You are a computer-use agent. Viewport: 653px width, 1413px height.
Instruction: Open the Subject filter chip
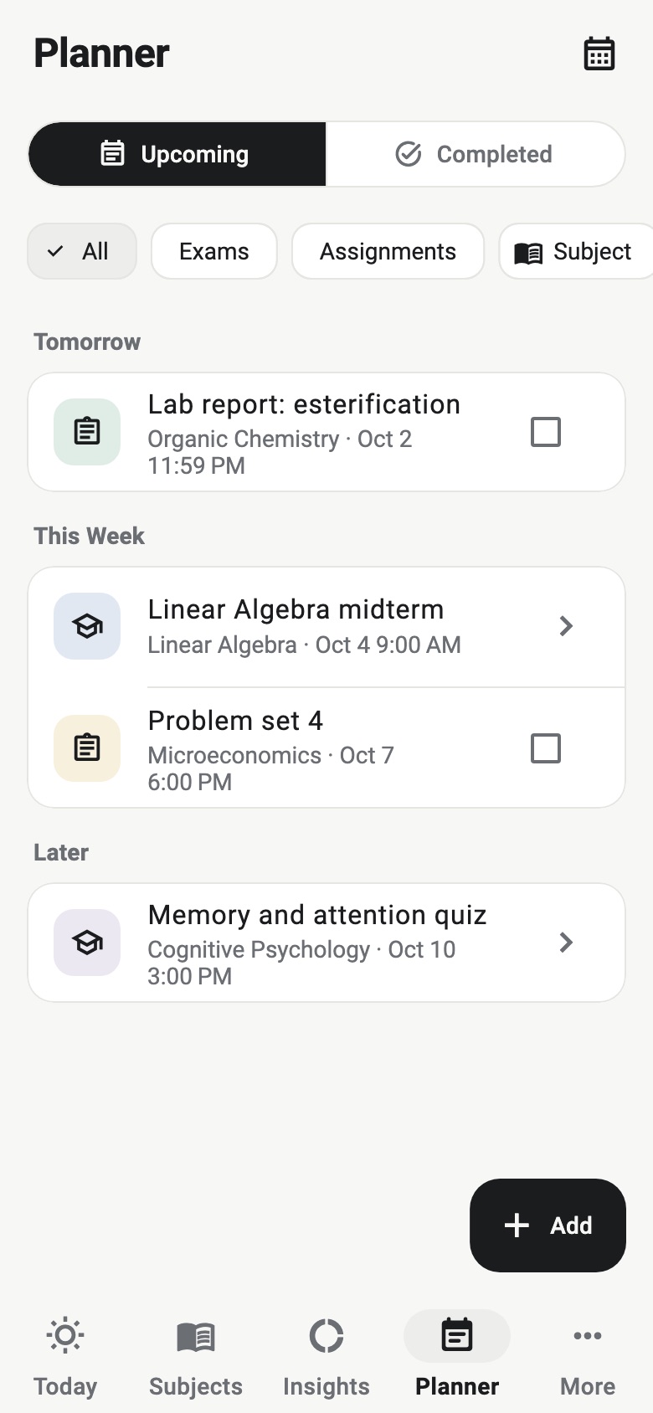click(x=576, y=251)
